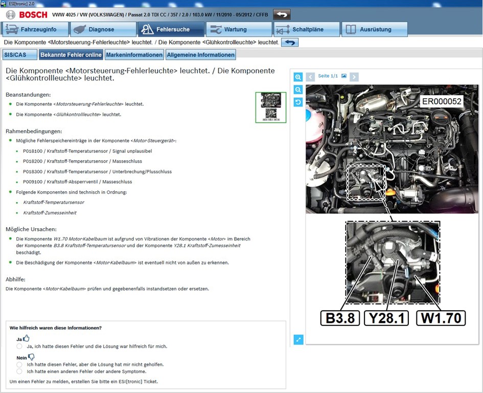
Task: Switch to the Fehlersuche tab
Action: pos(171,29)
